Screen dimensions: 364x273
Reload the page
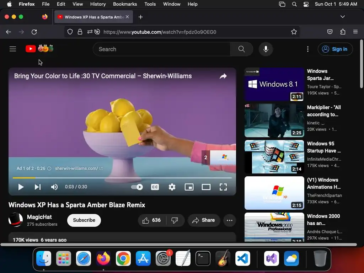(34, 32)
